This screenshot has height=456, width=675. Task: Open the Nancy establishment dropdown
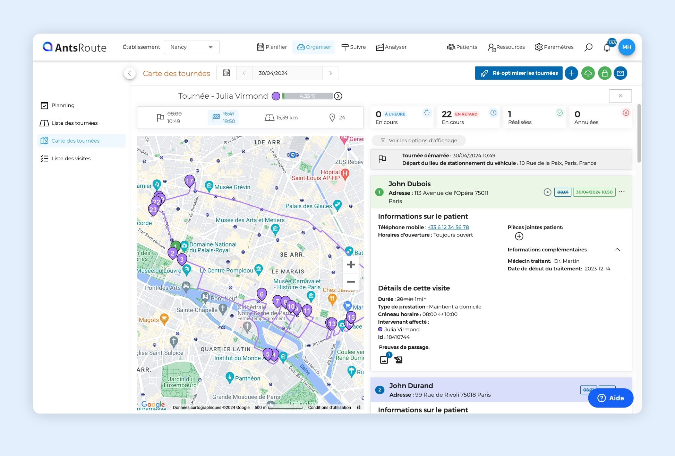pos(191,47)
